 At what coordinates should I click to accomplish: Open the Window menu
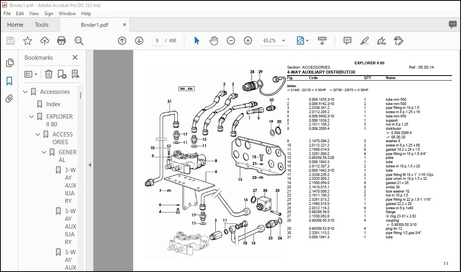pos(67,14)
